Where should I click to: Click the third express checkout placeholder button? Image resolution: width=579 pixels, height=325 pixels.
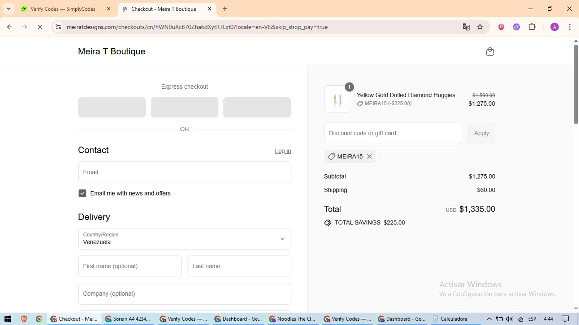click(257, 107)
